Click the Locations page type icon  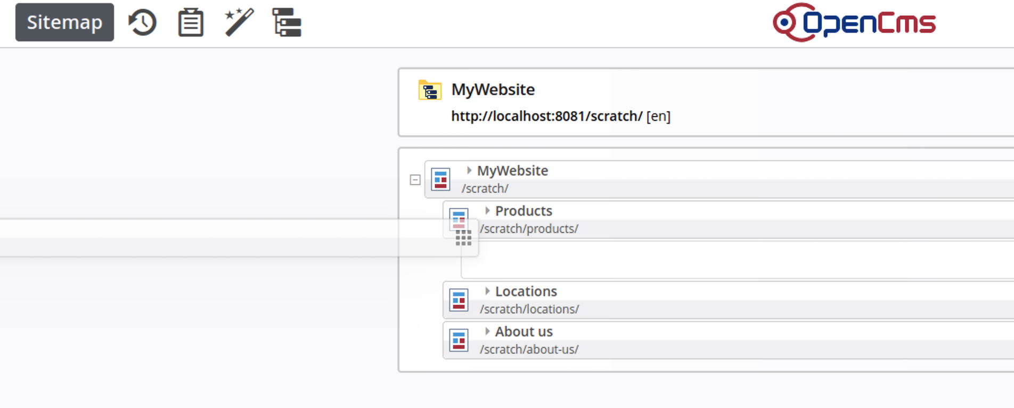tap(459, 300)
